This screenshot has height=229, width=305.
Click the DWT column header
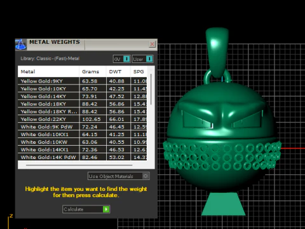click(118, 72)
